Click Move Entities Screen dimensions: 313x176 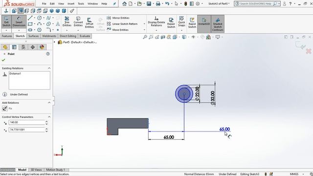[117, 30]
